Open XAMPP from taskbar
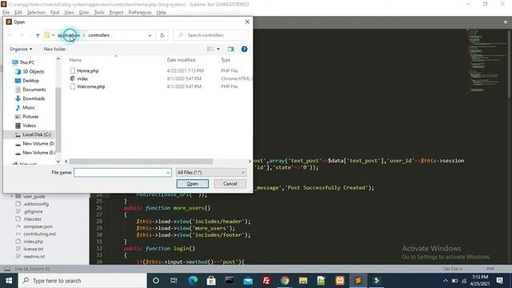This screenshot has height=288, width=512. pyautogui.click(x=340, y=281)
